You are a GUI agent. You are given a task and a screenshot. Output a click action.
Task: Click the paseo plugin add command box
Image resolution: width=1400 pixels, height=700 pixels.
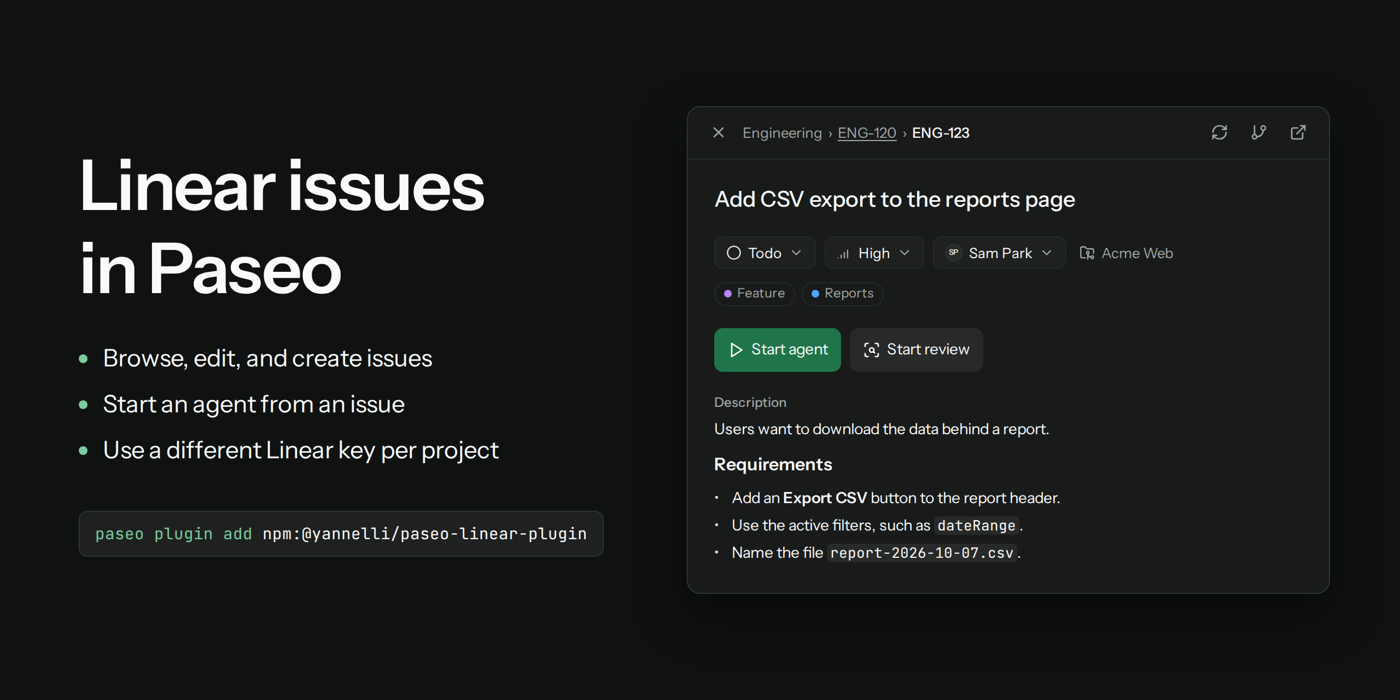pos(341,534)
